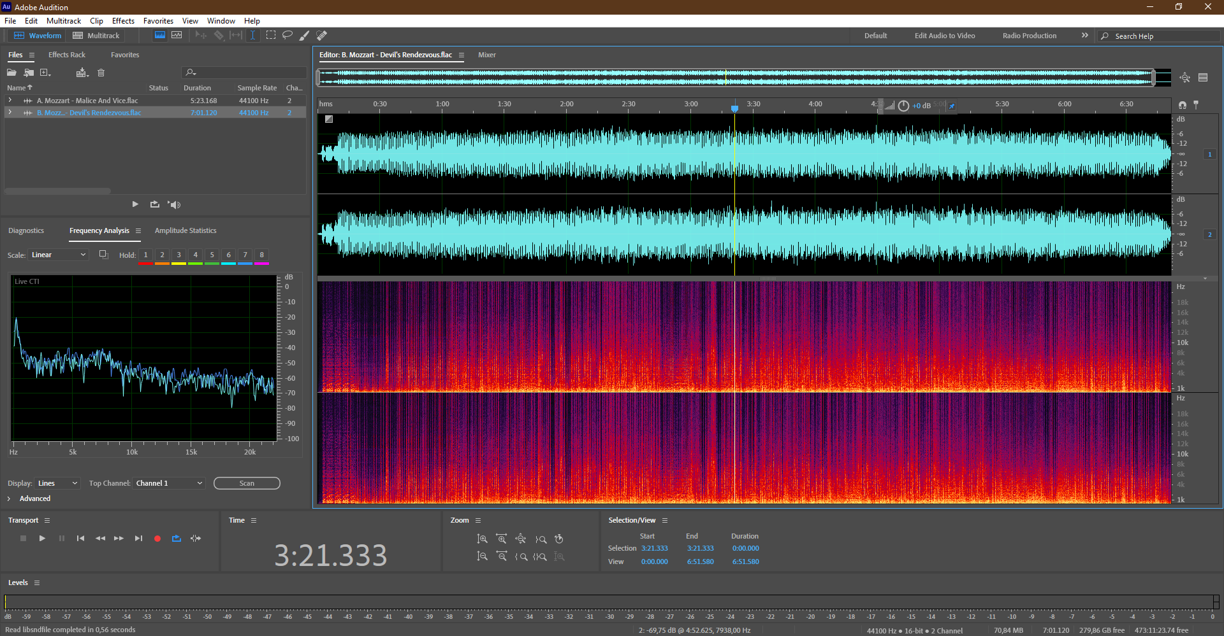The image size is (1224, 636).
Task: Show more workspaces with double chevron
Action: pyautogui.click(x=1085, y=36)
